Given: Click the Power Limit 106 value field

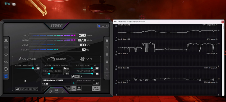Looking at the screenshot, I should coord(96,68).
